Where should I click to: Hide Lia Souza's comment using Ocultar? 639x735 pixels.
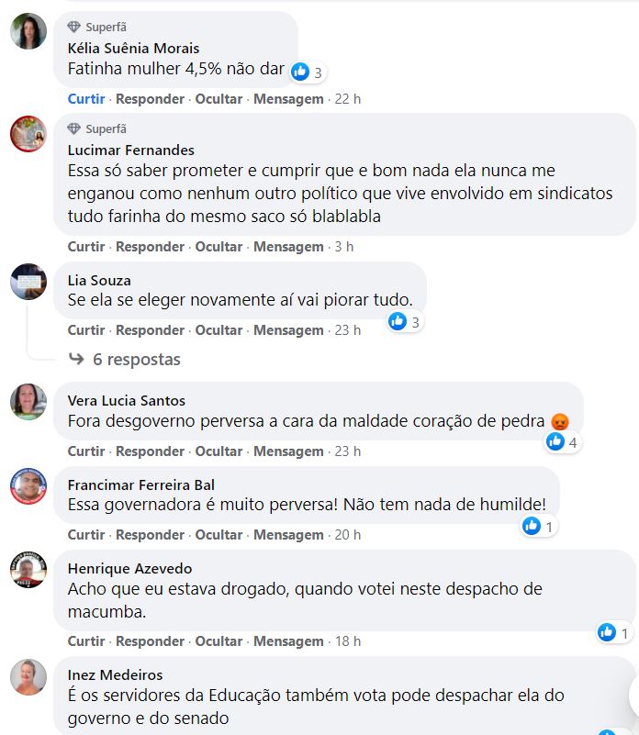coord(219,330)
